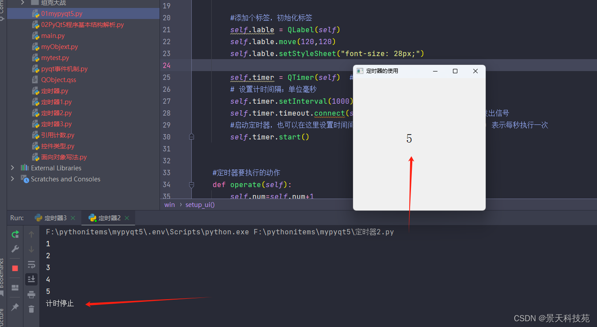Open run configuration wrench icon
The height and width of the screenshot is (327, 597).
[x=15, y=249]
